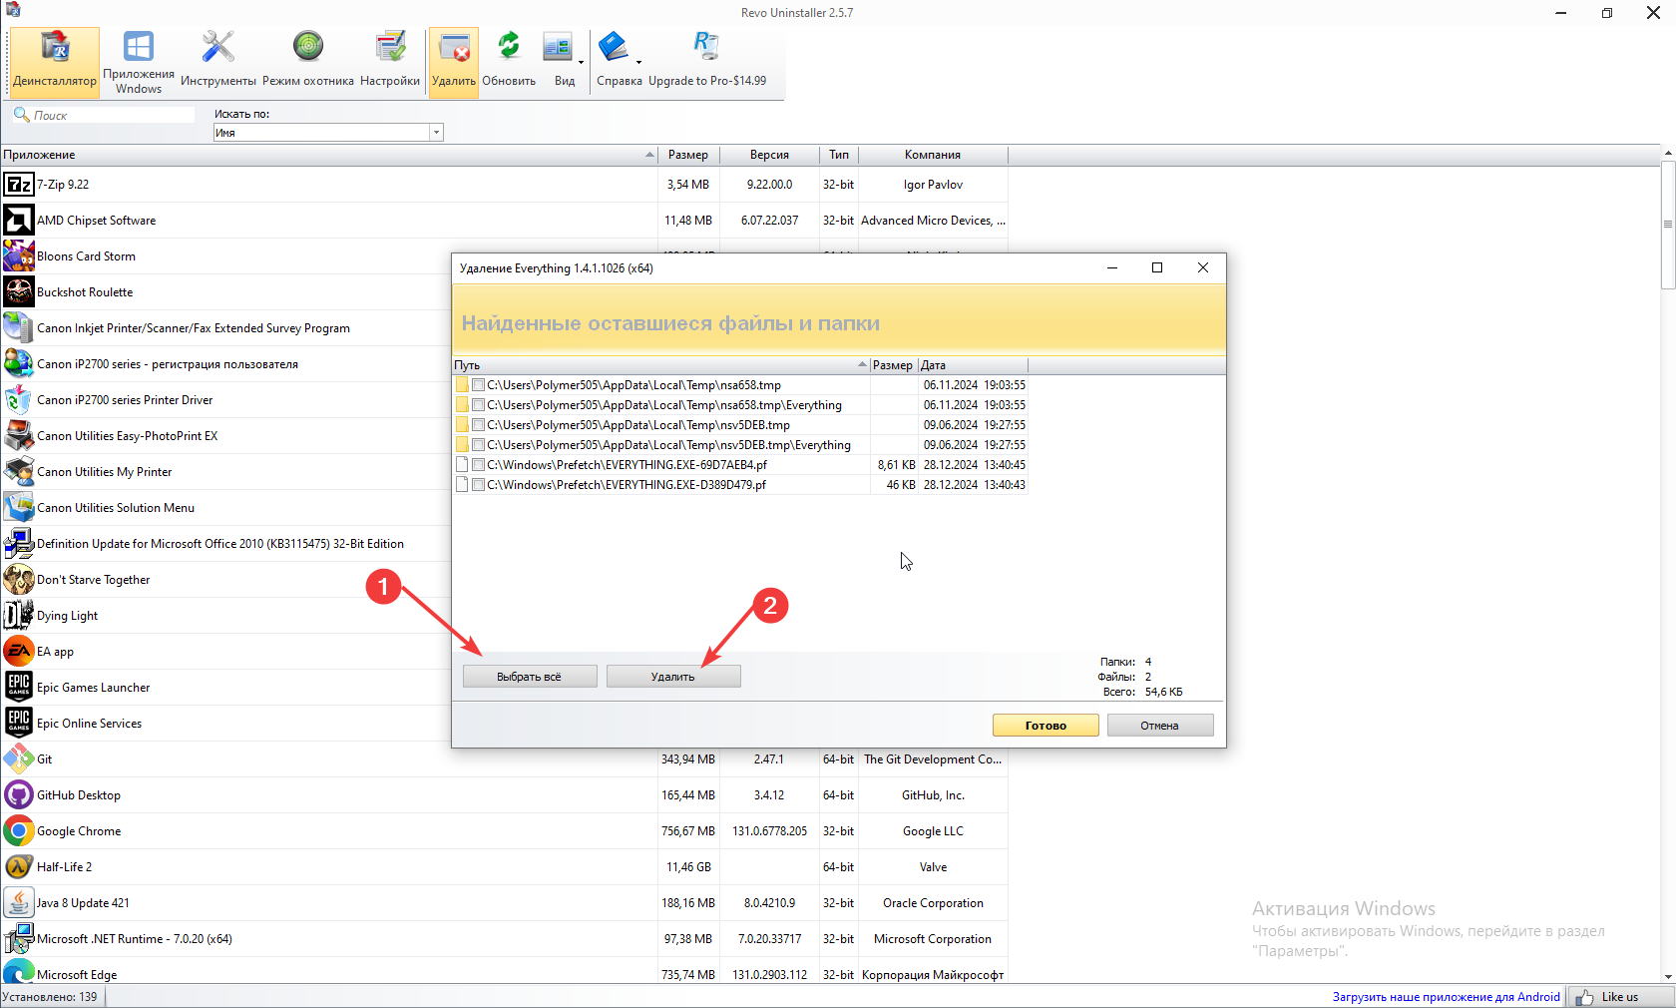This screenshot has height=1008, width=1676.
Task: Check the EVERYTHING.EXE-D389D479.pf checkbox
Action: click(479, 485)
